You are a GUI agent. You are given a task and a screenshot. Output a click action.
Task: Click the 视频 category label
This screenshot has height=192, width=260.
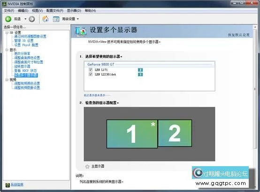13,80
